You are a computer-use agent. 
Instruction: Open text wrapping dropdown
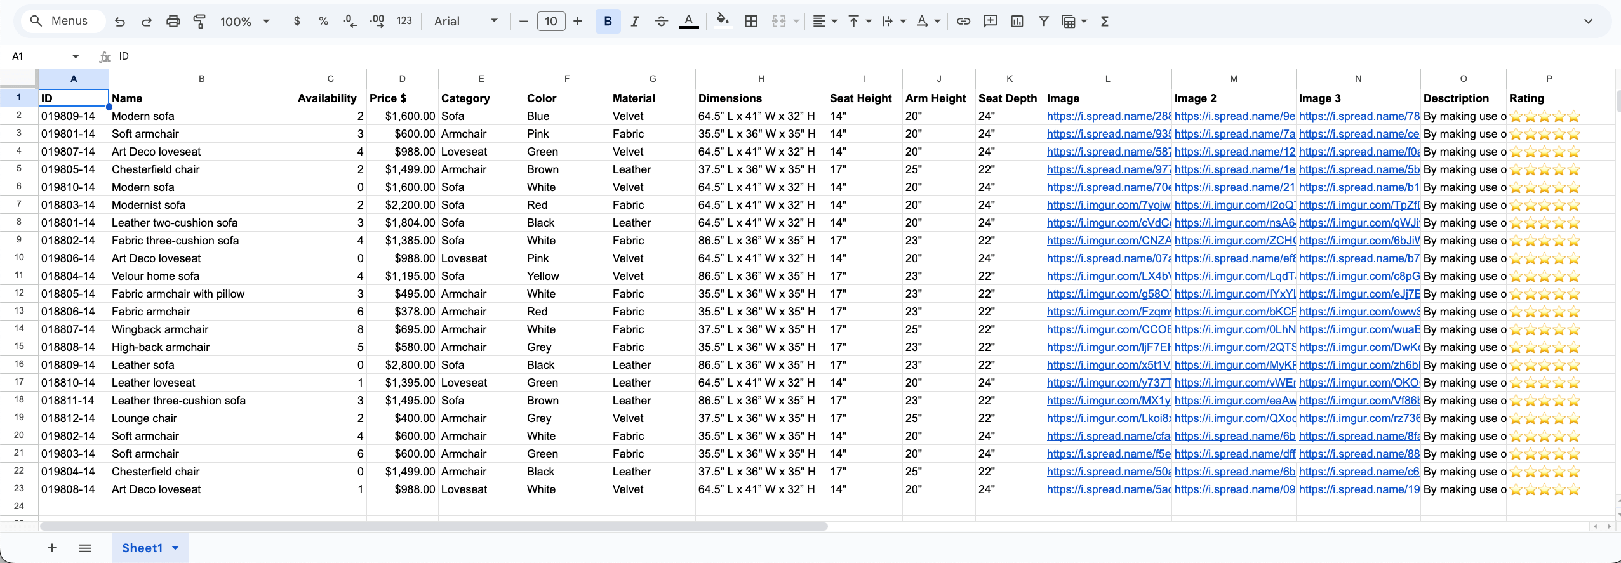pyautogui.click(x=893, y=22)
